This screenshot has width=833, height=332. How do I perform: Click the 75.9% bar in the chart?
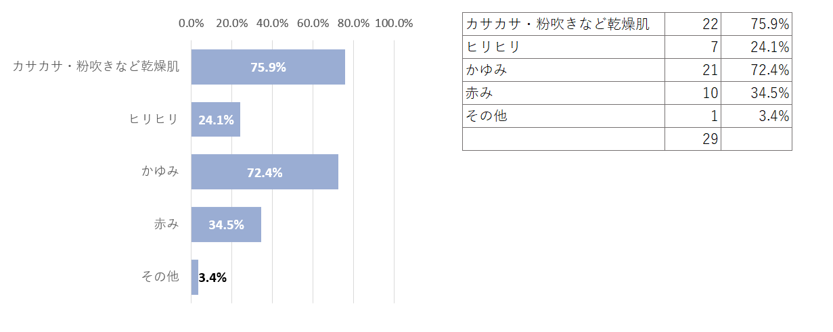point(268,67)
